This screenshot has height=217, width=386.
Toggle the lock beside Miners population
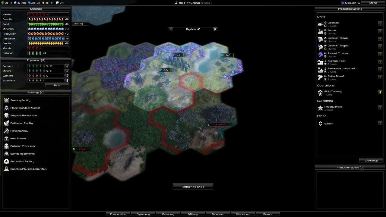pyautogui.click(x=67, y=71)
